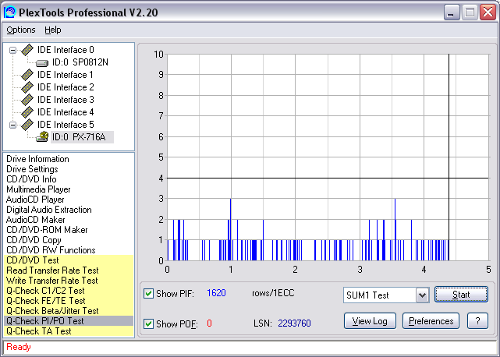This screenshot has height=357, width=500.
Task: Click the PIF count value 1620
Action: click(x=216, y=293)
